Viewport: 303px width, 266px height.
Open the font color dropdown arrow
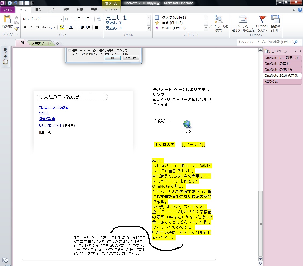(75, 27)
